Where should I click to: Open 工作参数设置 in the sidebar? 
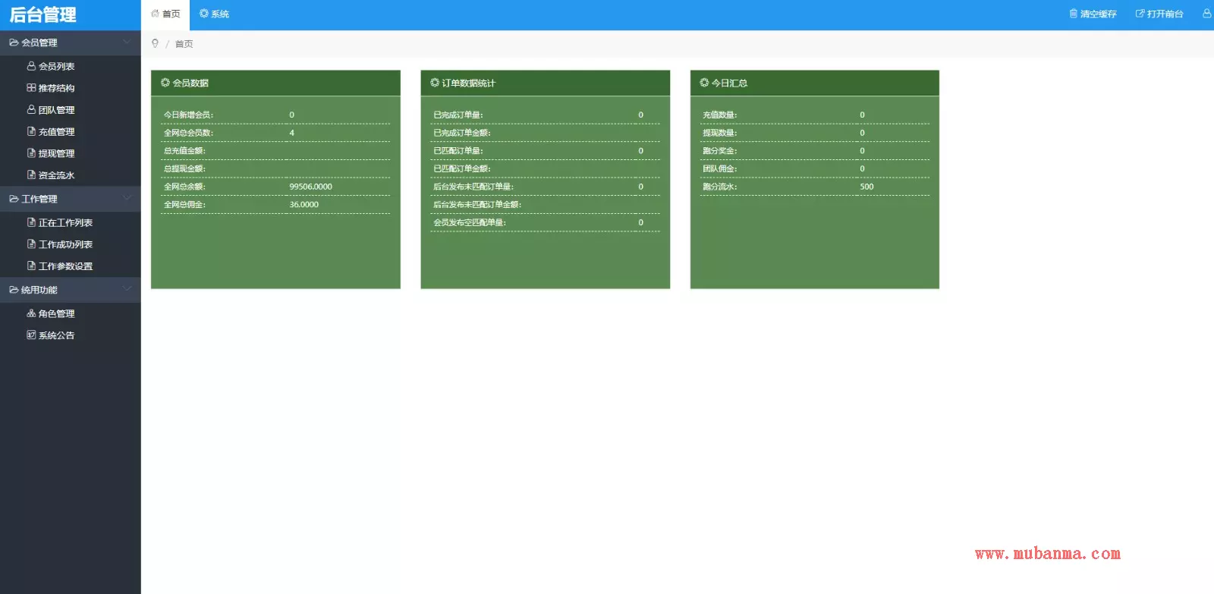coord(65,266)
